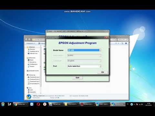Viewport: 155px width, 116px height.
Task: Open the volume control in system tray
Action: pyautogui.click(x=142, y=104)
